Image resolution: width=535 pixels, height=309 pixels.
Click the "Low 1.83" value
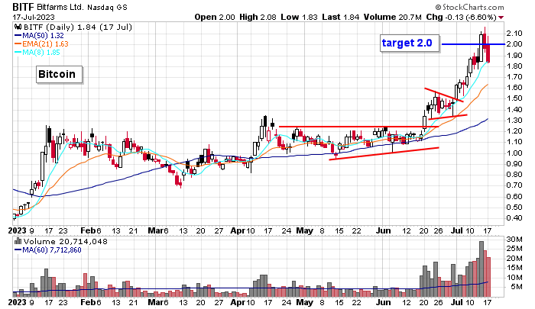300,17
